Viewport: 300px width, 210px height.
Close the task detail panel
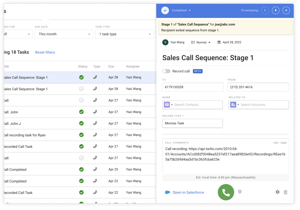(286, 10)
